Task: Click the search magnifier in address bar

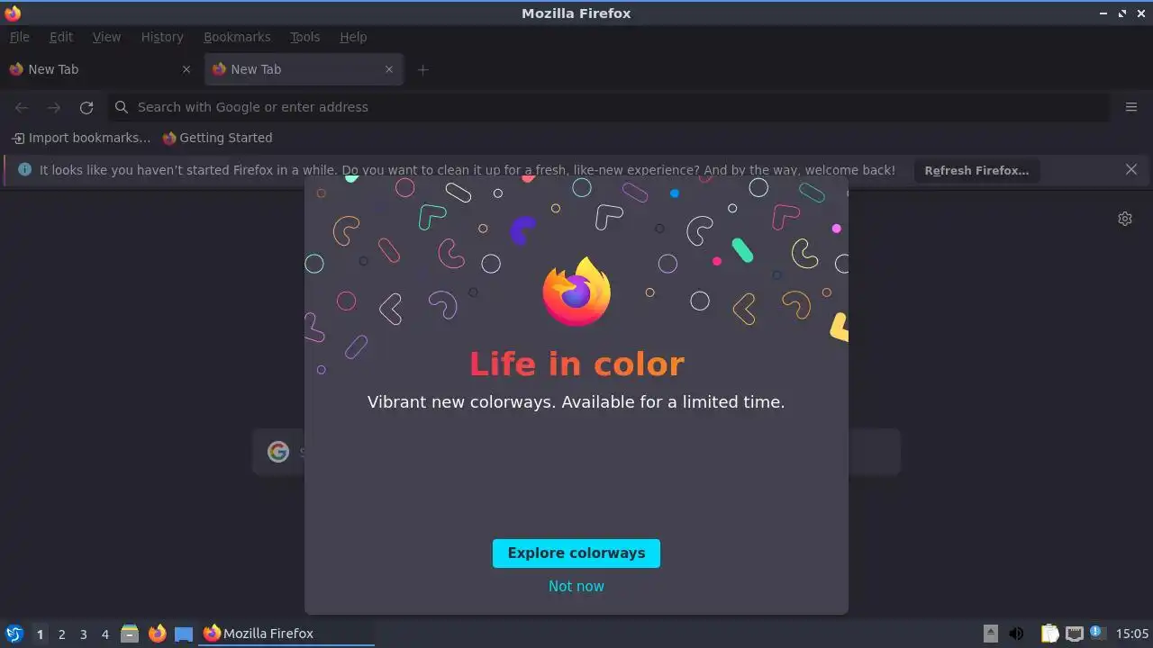Action: click(122, 107)
